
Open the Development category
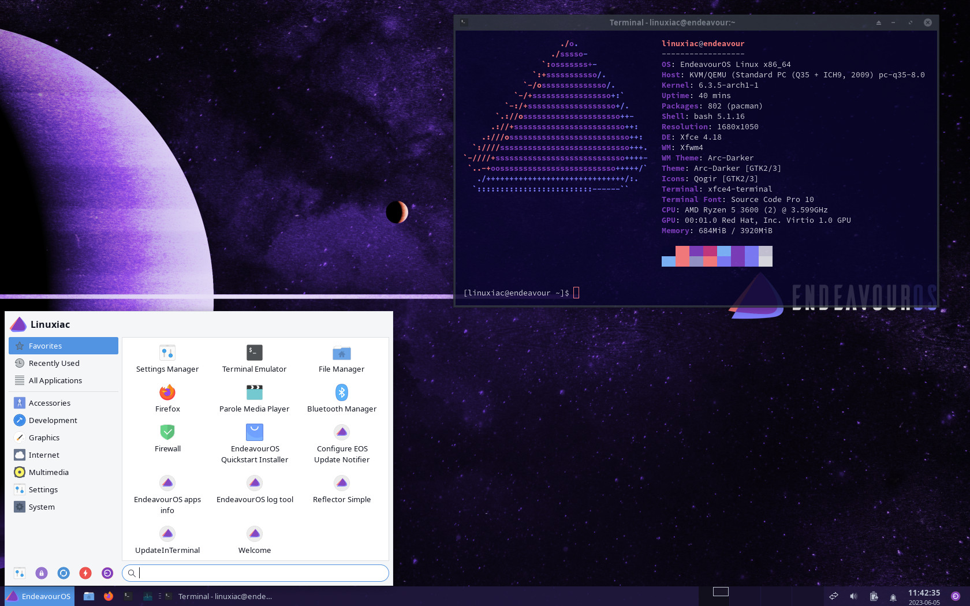tap(64, 420)
